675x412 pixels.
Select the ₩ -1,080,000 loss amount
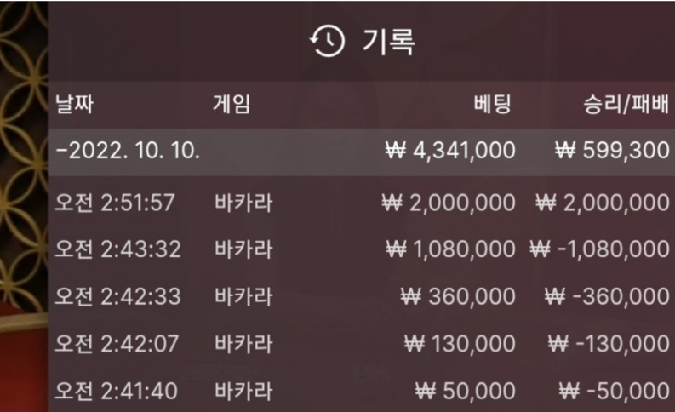tap(599, 249)
